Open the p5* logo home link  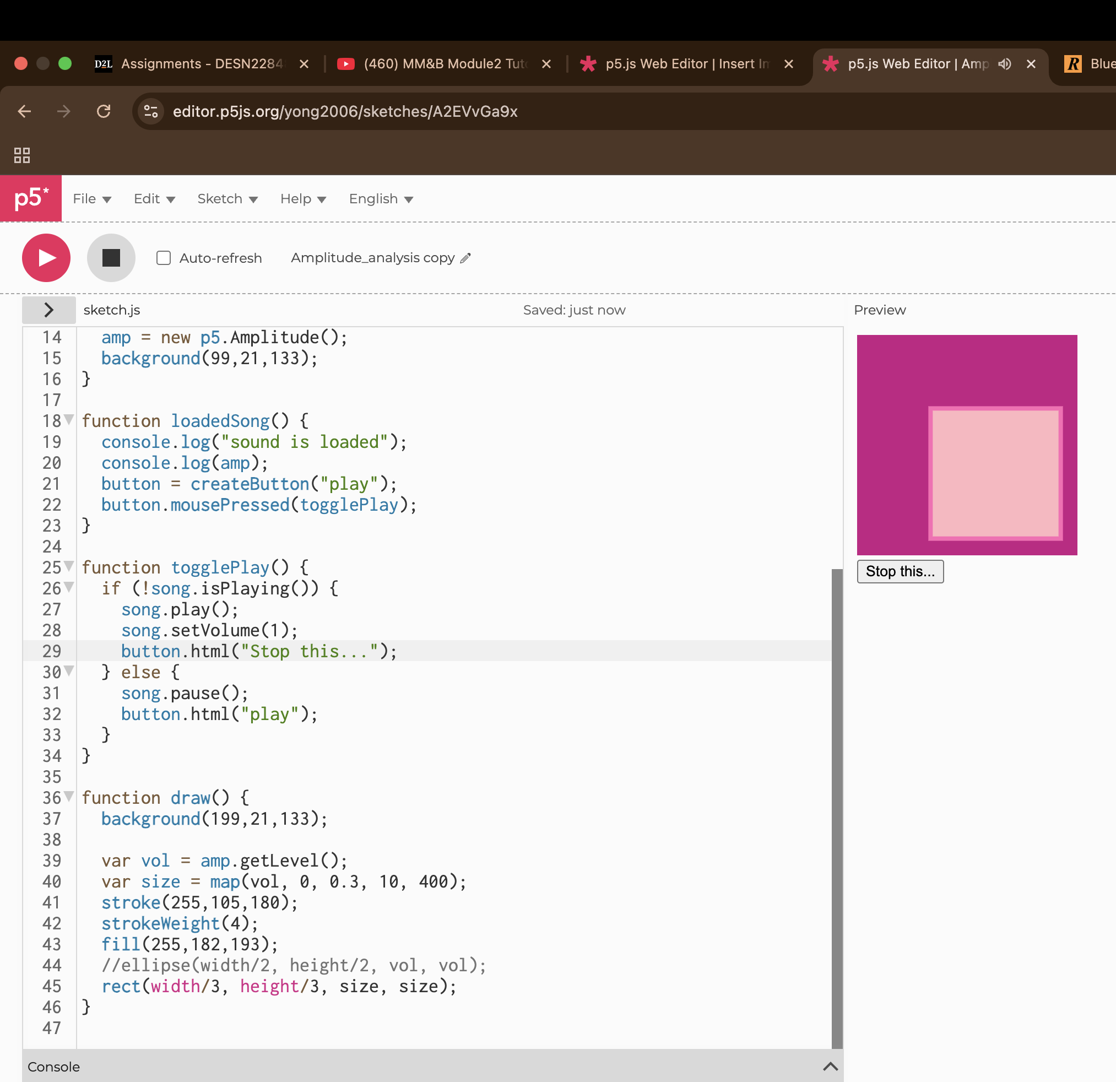coord(31,198)
